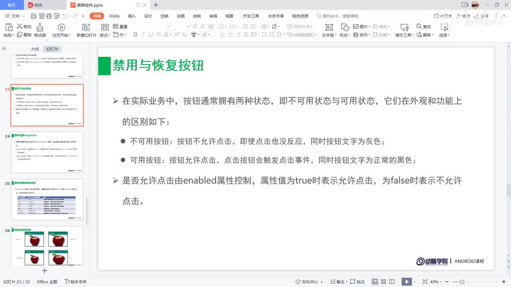Expand the Section (节) dropdown
This screenshot has width=511, height=287.
point(120,35)
